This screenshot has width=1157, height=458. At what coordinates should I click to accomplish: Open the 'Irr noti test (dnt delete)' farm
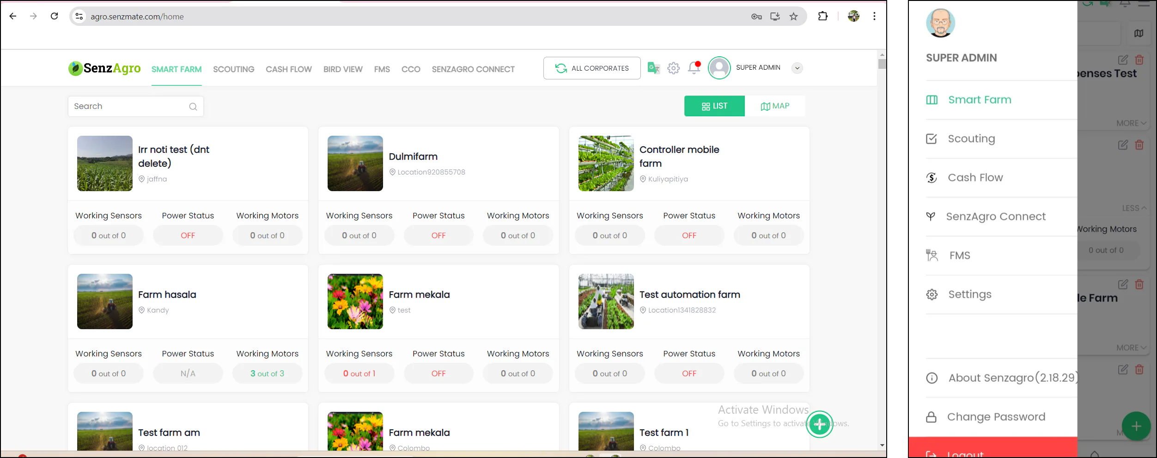pos(174,156)
